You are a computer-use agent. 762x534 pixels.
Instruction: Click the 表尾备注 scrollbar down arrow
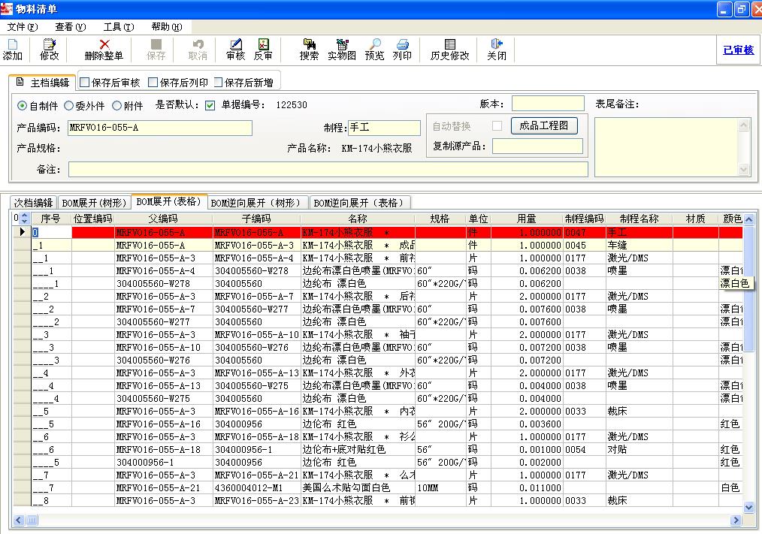point(743,169)
